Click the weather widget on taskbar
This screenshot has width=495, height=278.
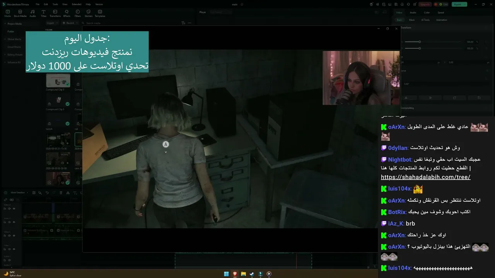12,273
